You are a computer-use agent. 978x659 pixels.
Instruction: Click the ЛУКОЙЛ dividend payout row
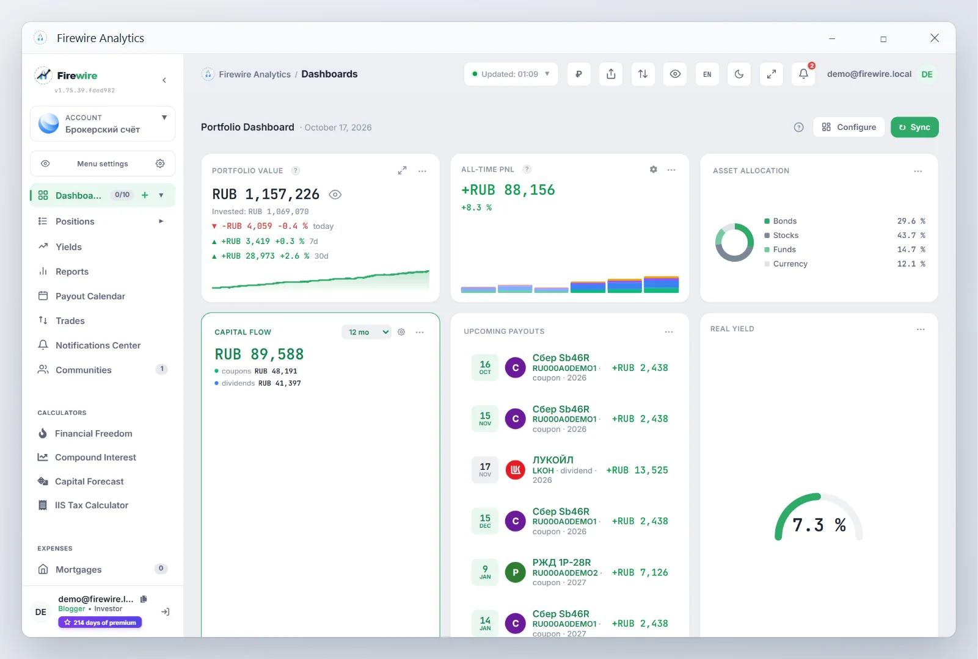pyautogui.click(x=569, y=470)
